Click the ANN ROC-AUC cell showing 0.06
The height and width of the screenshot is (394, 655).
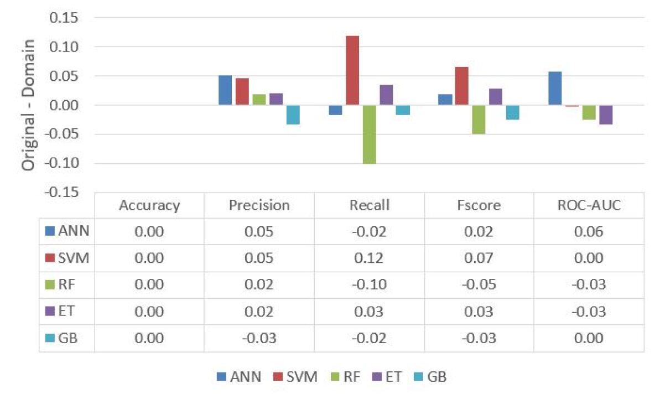tap(589, 232)
